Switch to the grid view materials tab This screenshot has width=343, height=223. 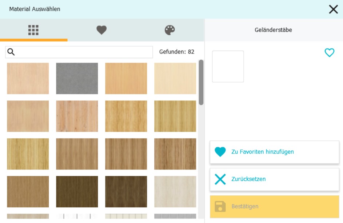(33, 30)
